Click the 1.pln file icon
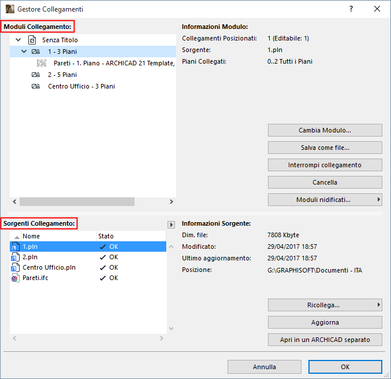This screenshot has width=391, height=379. [16, 246]
